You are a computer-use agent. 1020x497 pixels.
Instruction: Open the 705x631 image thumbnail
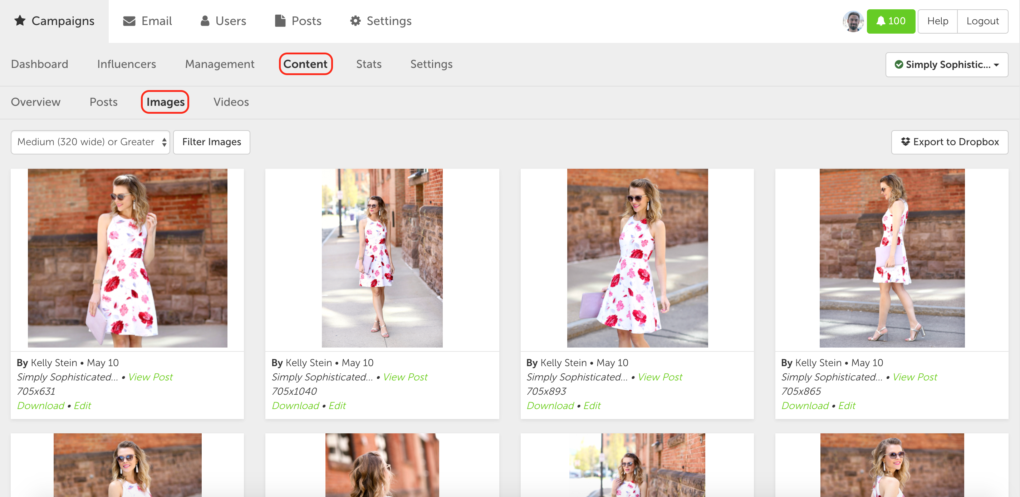coord(127,258)
